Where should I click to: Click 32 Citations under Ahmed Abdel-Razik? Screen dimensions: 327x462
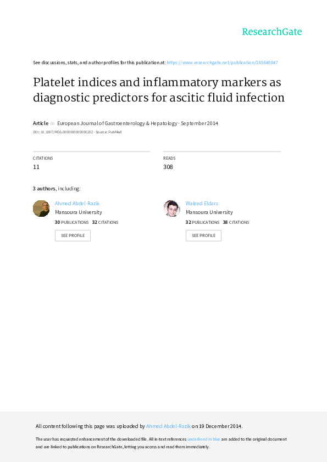click(105, 222)
